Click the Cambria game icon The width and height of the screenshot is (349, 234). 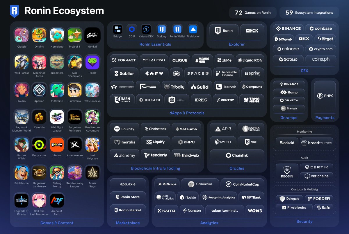point(39,117)
